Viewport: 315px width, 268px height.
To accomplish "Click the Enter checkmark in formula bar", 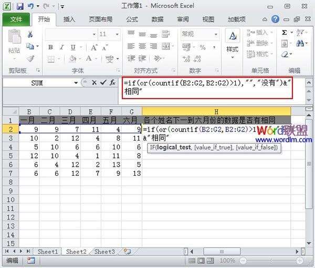I will coord(103,82).
